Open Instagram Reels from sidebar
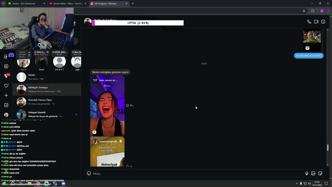The width and height of the screenshot is (332, 187). (6, 66)
